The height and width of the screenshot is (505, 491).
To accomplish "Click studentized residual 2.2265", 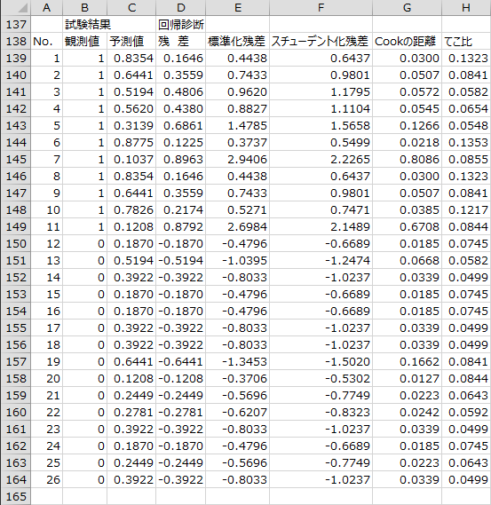I will (x=321, y=159).
